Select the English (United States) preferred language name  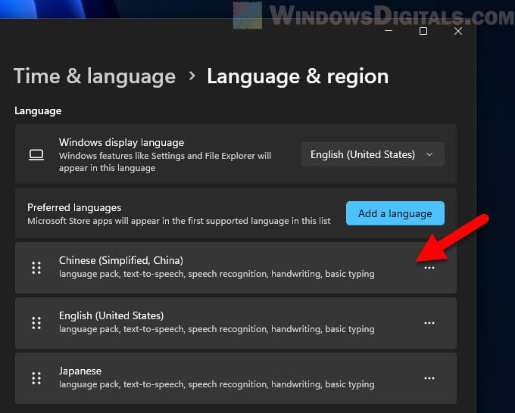pyautogui.click(x=111, y=315)
